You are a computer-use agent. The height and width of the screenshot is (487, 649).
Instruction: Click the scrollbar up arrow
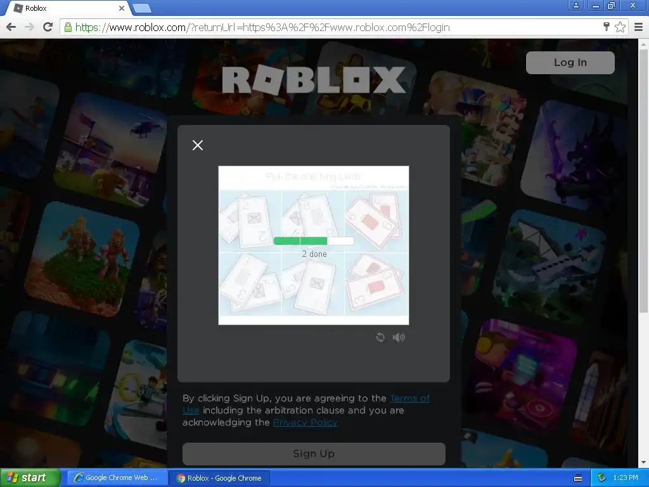click(x=643, y=44)
